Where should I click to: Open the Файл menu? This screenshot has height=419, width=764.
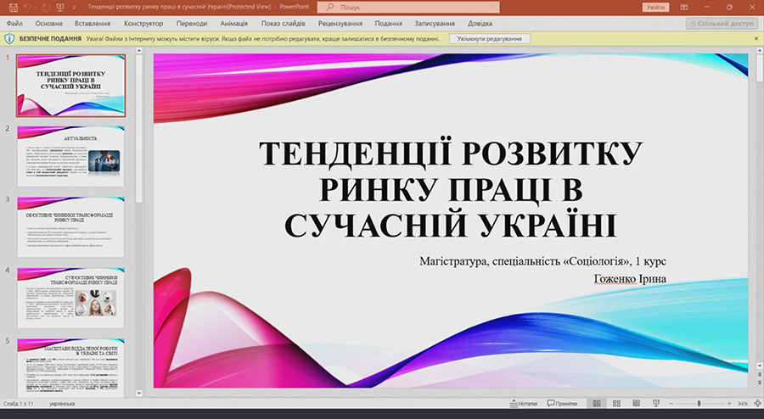tap(14, 24)
